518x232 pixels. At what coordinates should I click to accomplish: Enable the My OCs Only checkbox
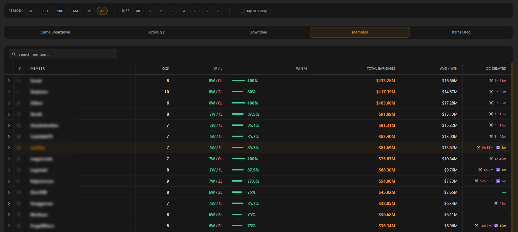243,11
